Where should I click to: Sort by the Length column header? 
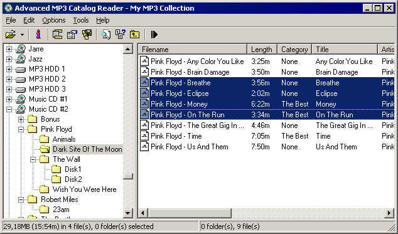tap(262, 49)
